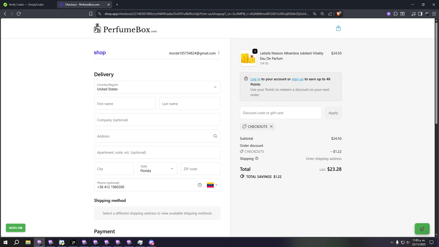View site information icon in address bar

tap(100, 14)
